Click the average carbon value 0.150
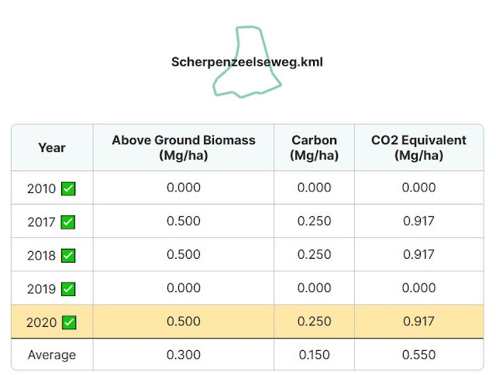The height and width of the screenshot is (375, 496). (314, 355)
